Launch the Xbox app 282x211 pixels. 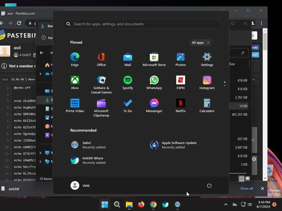click(x=75, y=83)
